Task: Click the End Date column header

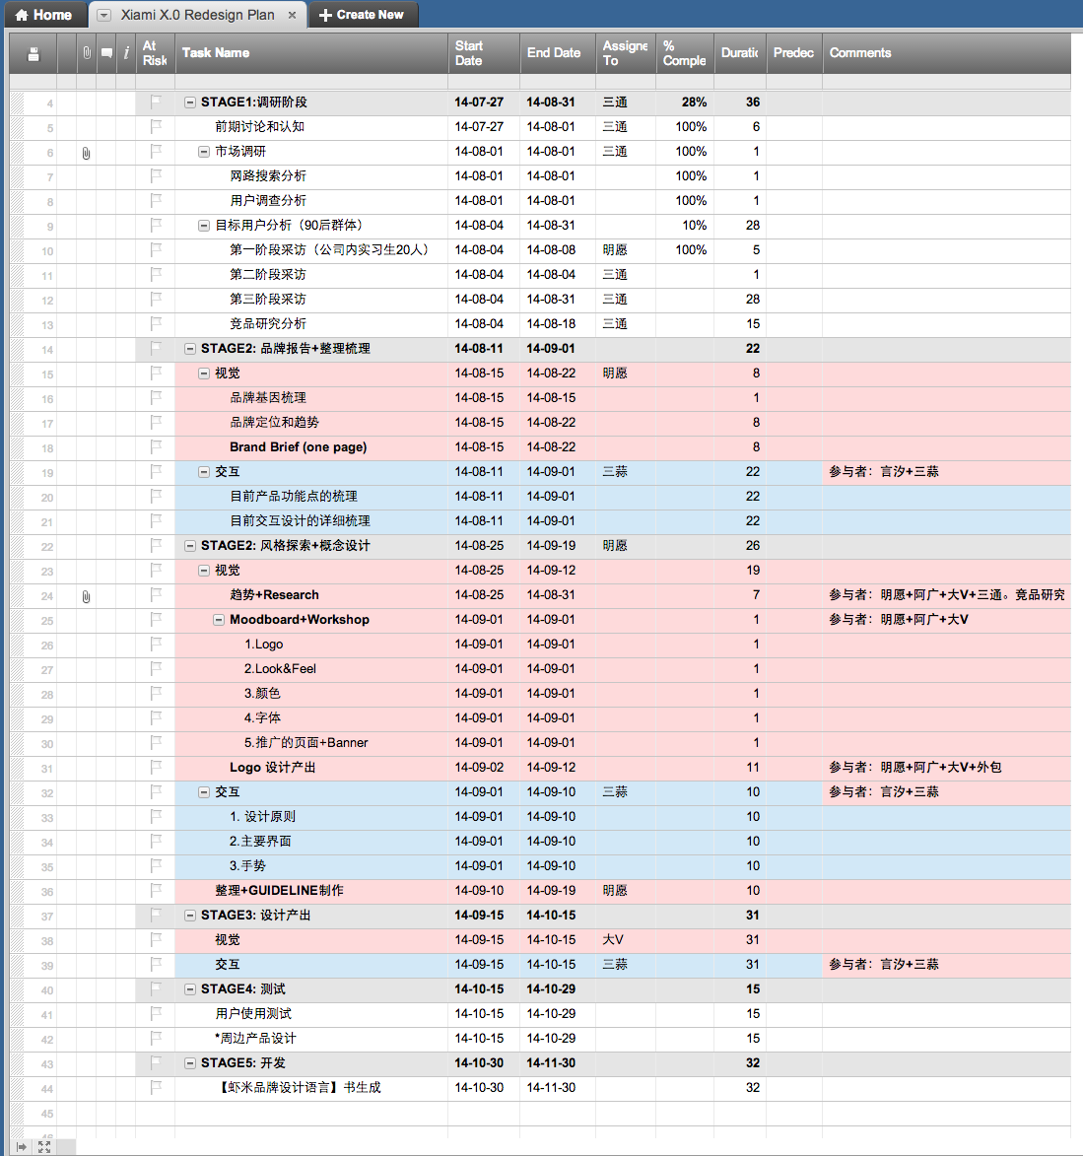Action: pyautogui.click(x=558, y=53)
